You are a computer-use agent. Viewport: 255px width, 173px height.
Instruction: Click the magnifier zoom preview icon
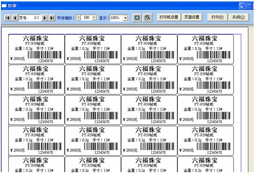[x=147, y=18]
